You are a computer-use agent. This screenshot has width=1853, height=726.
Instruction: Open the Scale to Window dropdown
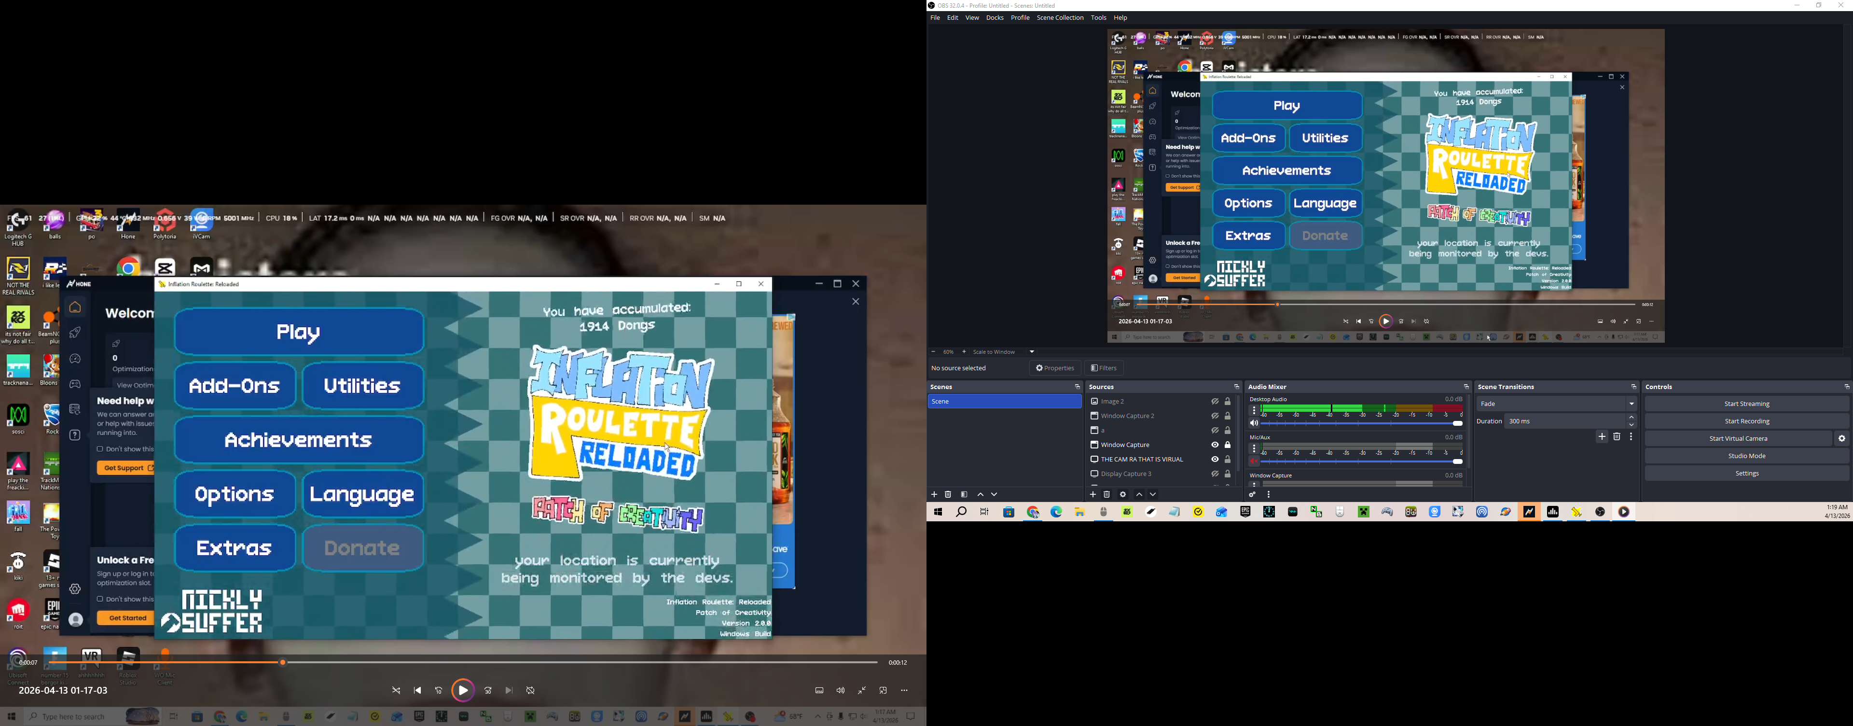point(1032,352)
